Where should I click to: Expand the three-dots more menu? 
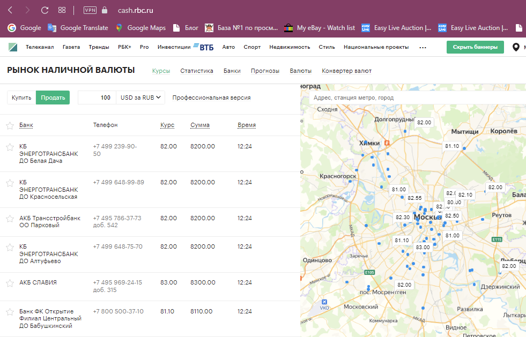point(423,47)
